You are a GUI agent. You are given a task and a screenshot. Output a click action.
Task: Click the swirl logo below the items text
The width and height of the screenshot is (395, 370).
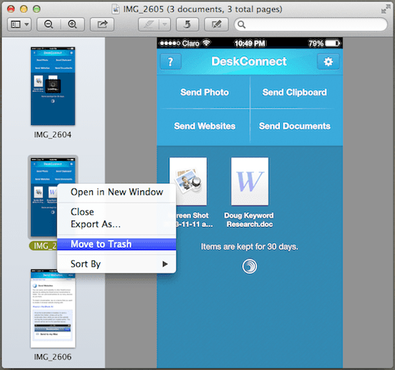pos(249,266)
